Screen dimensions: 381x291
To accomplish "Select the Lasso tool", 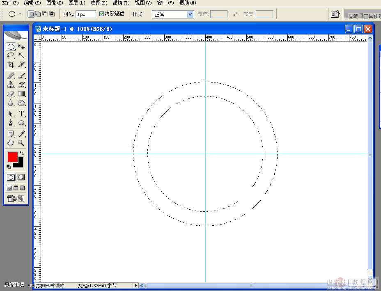I will click(x=11, y=55).
